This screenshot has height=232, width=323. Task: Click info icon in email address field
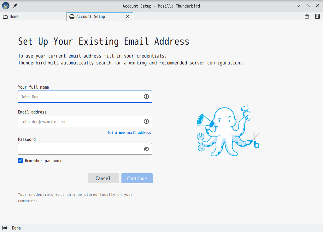pyautogui.click(x=146, y=121)
